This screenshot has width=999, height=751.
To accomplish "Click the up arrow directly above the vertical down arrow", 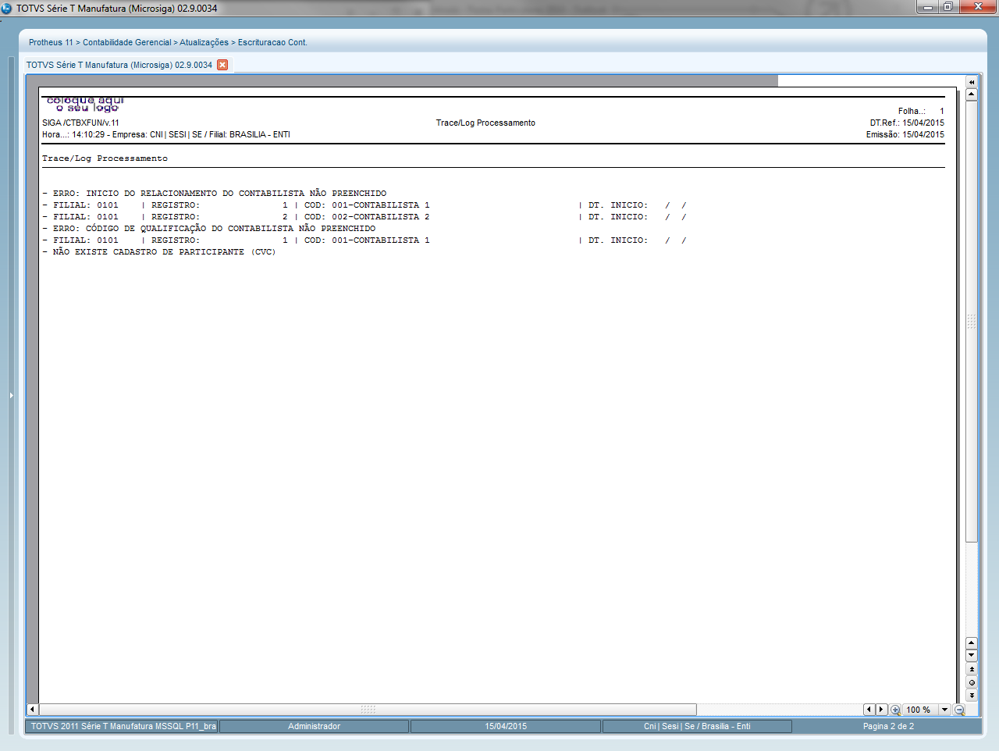I will pos(972,643).
